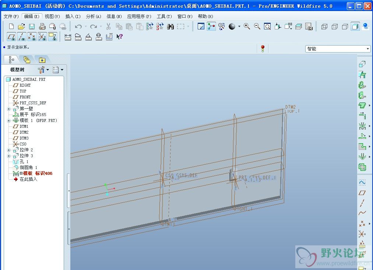Click the Unbend tool in right toolbar
373x270 pixels.
click(x=362, y=136)
